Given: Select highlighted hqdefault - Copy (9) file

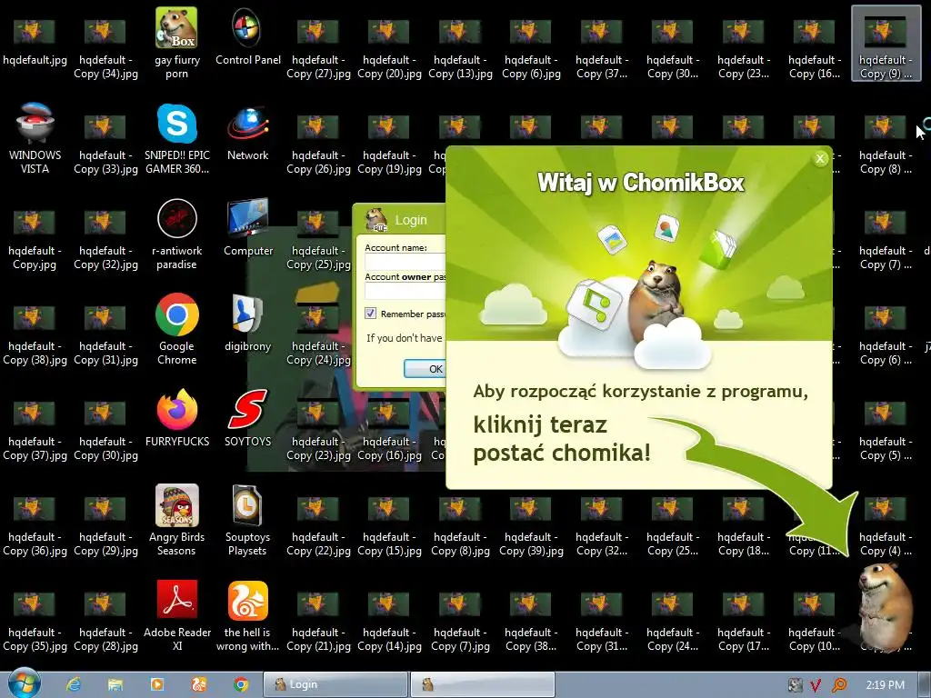Looking at the screenshot, I should point(886,44).
